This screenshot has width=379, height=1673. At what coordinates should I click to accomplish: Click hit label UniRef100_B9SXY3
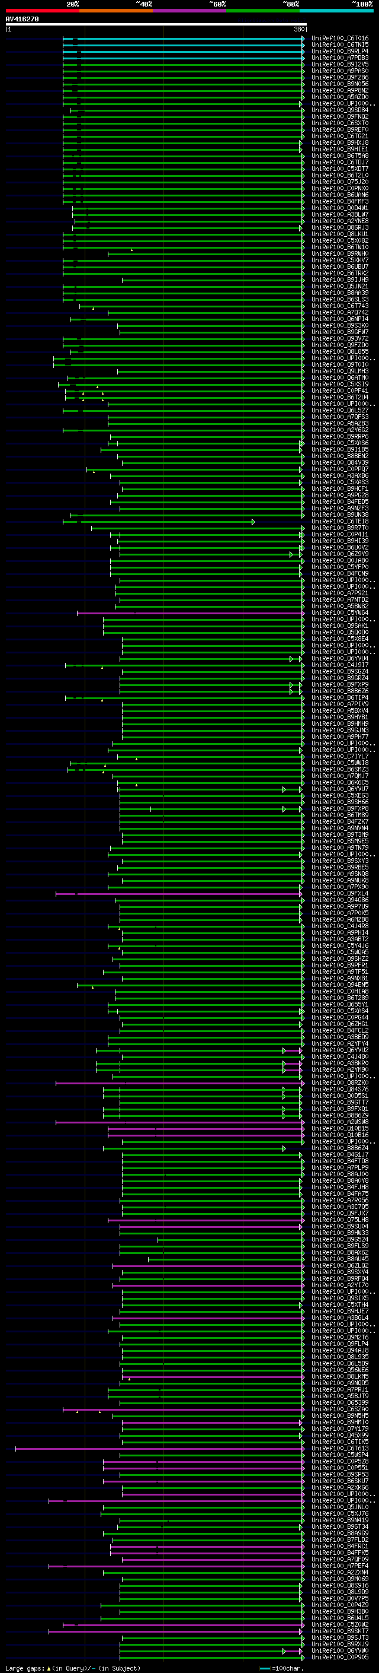[340, 861]
